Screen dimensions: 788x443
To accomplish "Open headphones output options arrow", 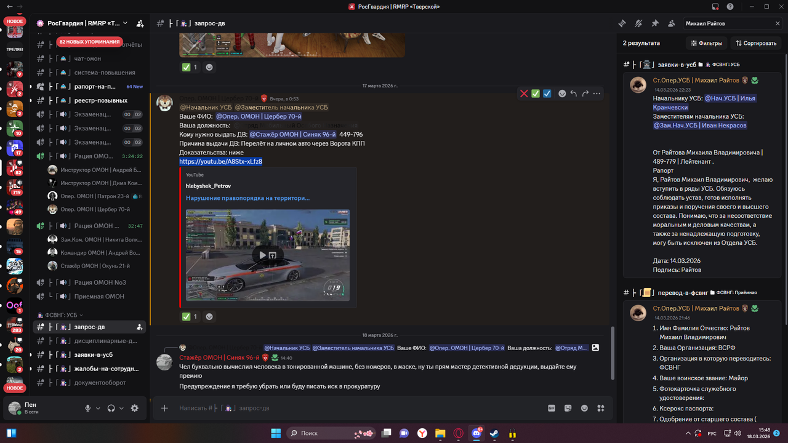I will tap(121, 408).
